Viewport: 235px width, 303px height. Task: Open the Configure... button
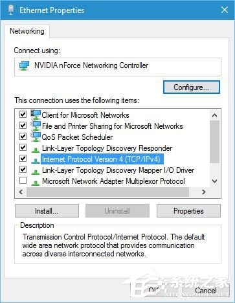pyautogui.click(x=192, y=87)
